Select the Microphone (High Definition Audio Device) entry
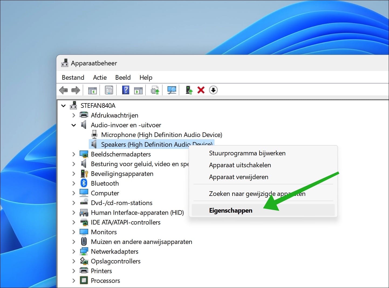389x288 pixels. click(161, 135)
